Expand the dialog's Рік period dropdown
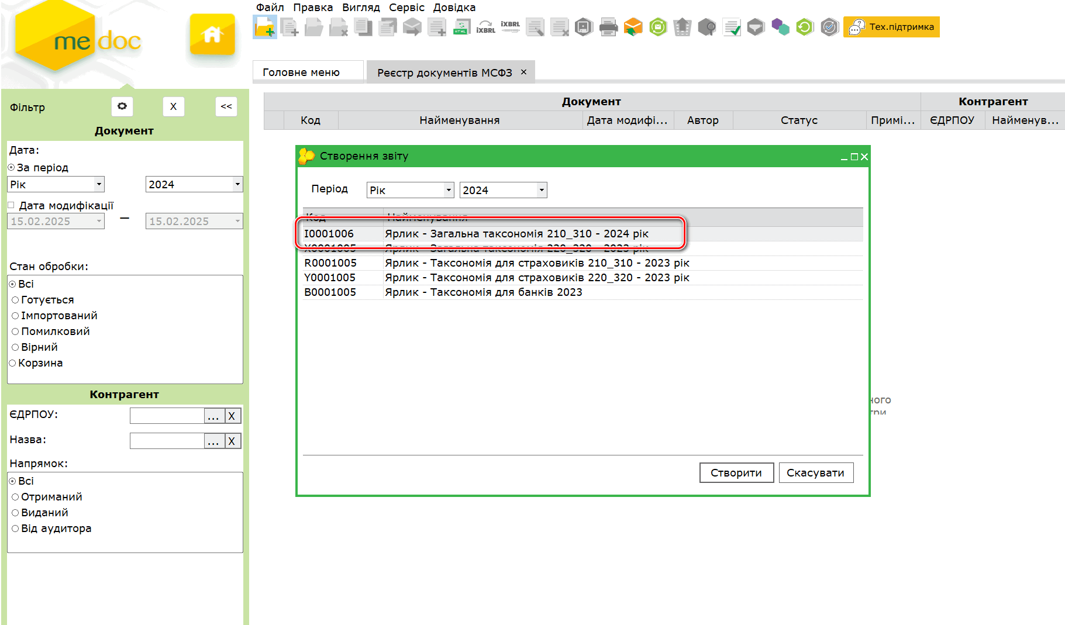 449,190
